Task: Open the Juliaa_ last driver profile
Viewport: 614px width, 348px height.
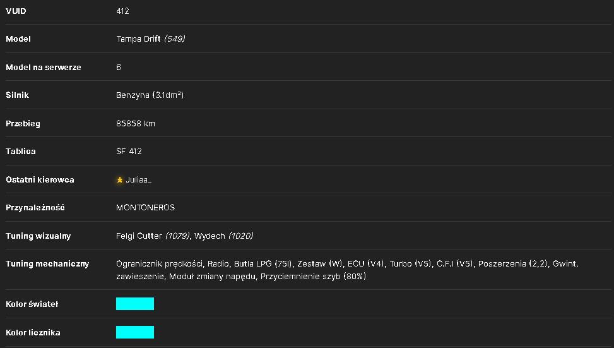Action: click(139, 180)
